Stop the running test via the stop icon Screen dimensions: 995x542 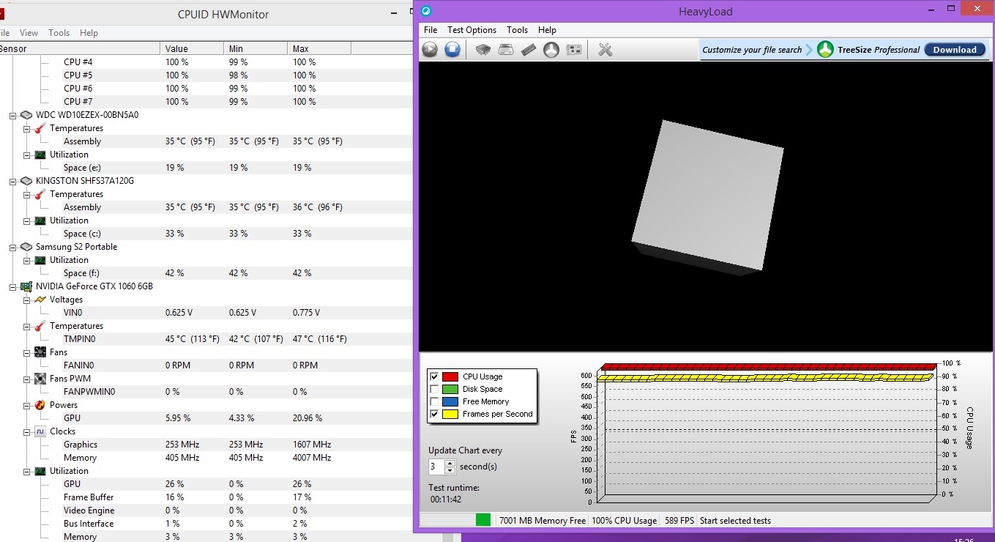pyautogui.click(x=452, y=50)
